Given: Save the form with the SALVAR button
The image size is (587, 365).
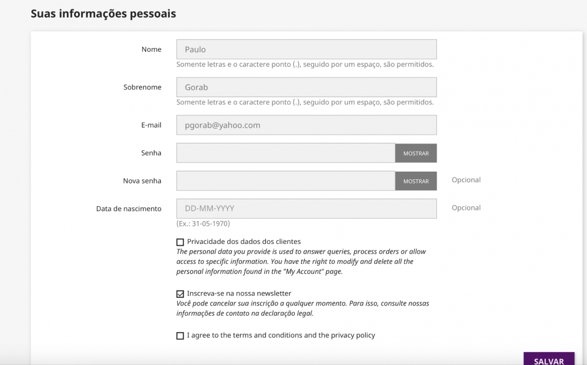Looking at the screenshot, I should [549, 360].
